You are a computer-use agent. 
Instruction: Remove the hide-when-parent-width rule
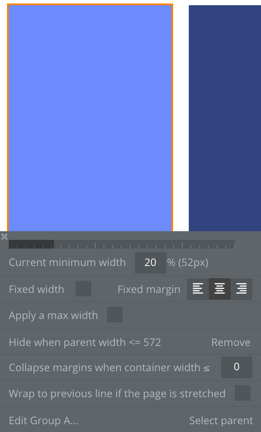click(x=231, y=342)
